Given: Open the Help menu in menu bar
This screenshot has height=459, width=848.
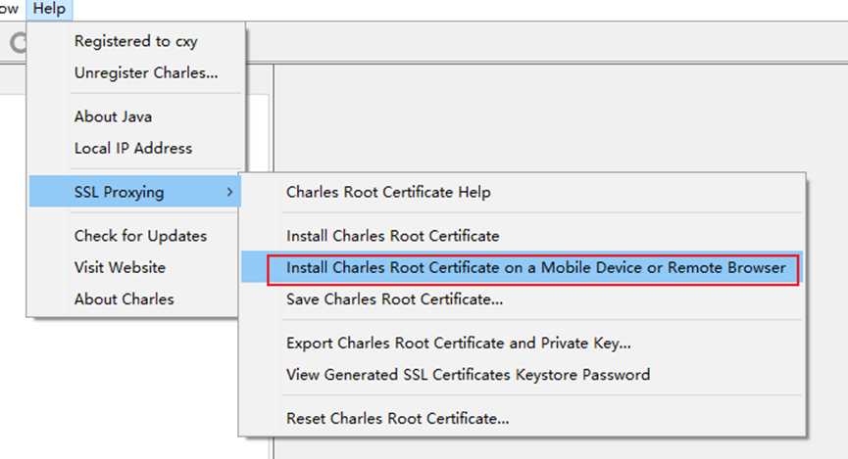Looking at the screenshot, I should tap(48, 9).
